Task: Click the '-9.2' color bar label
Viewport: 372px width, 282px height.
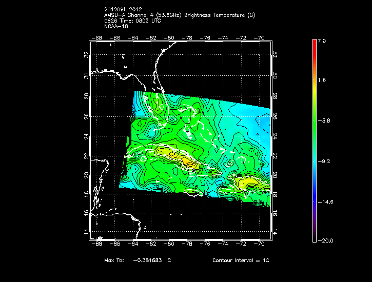Action: (x=324, y=162)
